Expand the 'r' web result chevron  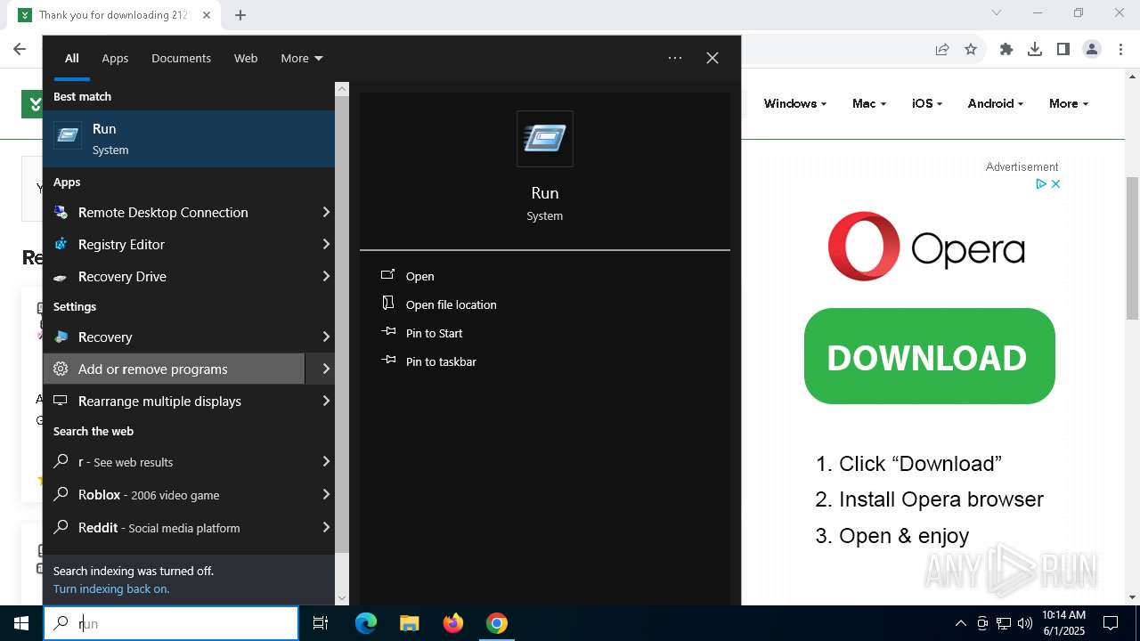(x=326, y=461)
